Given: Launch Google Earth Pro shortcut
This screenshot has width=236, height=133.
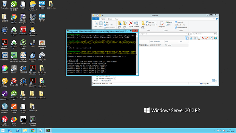Looking at the screenshot, I should (x=42, y=57).
